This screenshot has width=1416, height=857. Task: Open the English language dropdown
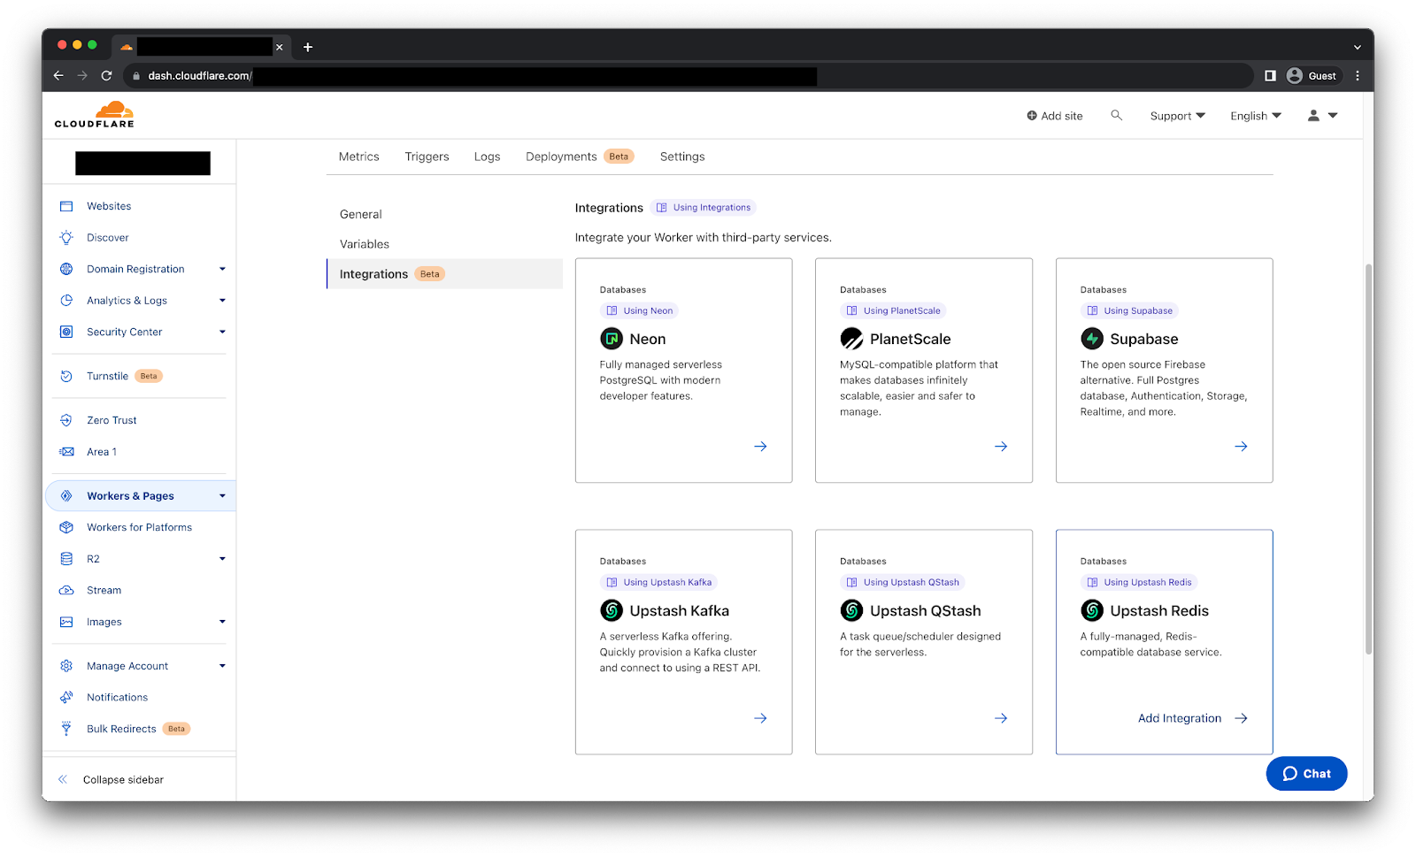(x=1255, y=116)
